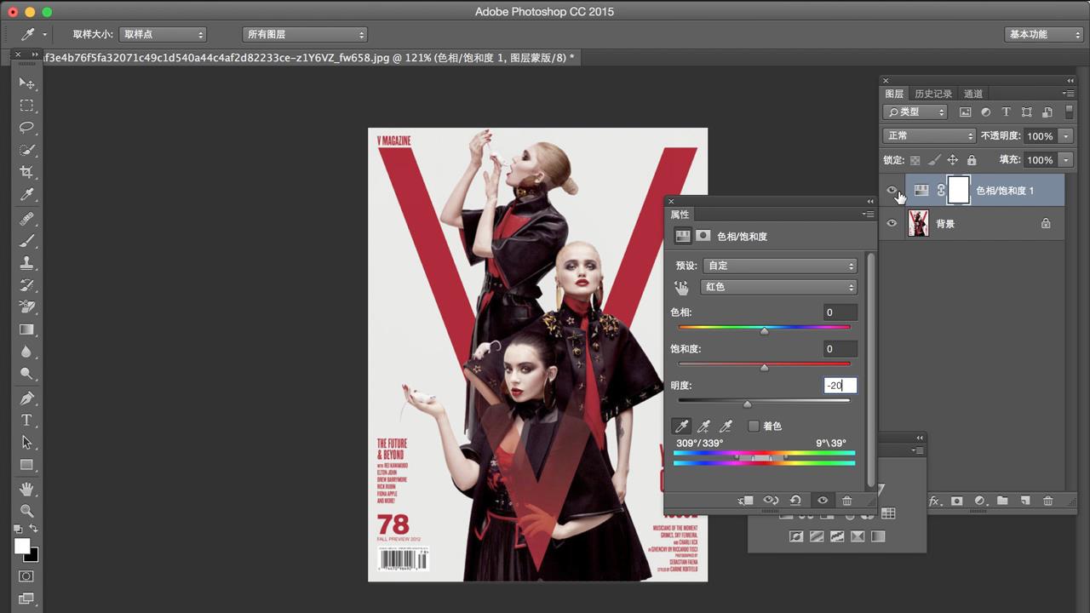Open the opacity 不透明度 dropdown arrow
This screenshot has height=613, width=1090.
click(1066, 136)
